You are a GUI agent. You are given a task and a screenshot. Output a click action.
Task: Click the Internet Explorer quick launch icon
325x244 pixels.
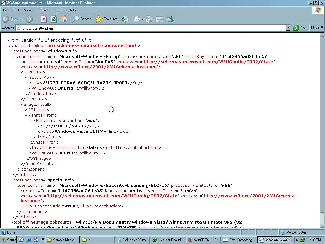[29, 240]
